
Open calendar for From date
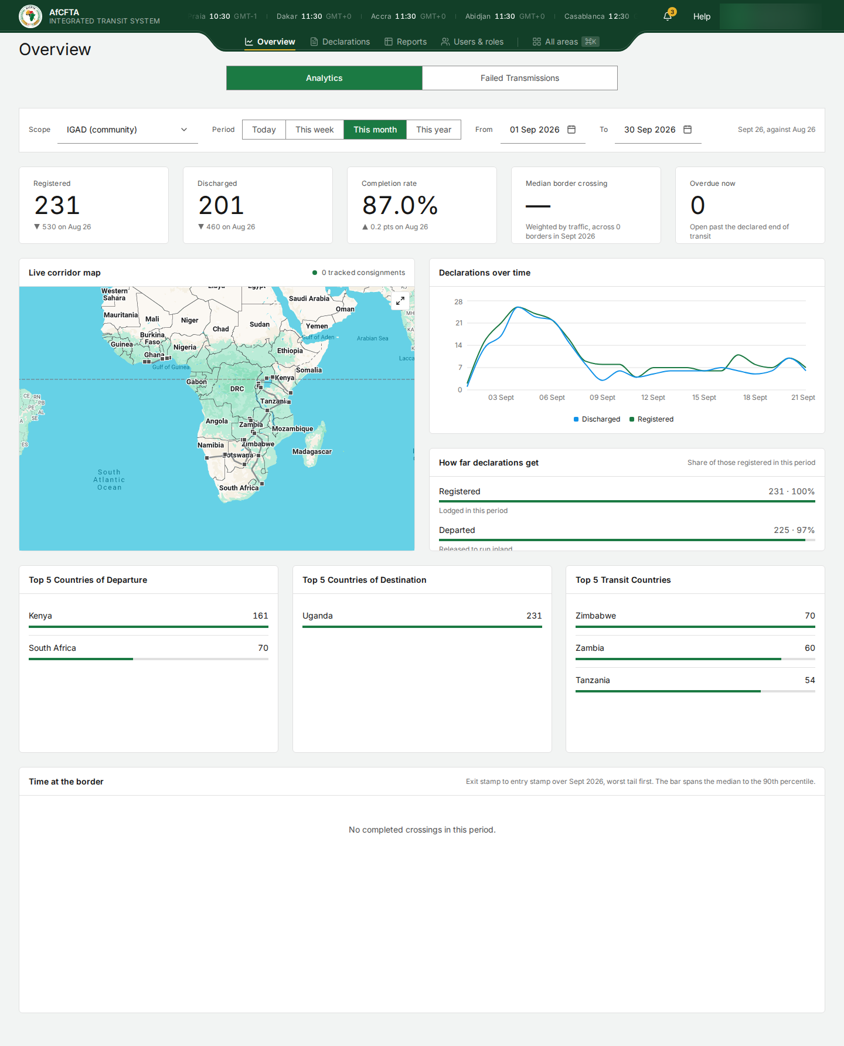pyautogui.click(x=571, y=130)
